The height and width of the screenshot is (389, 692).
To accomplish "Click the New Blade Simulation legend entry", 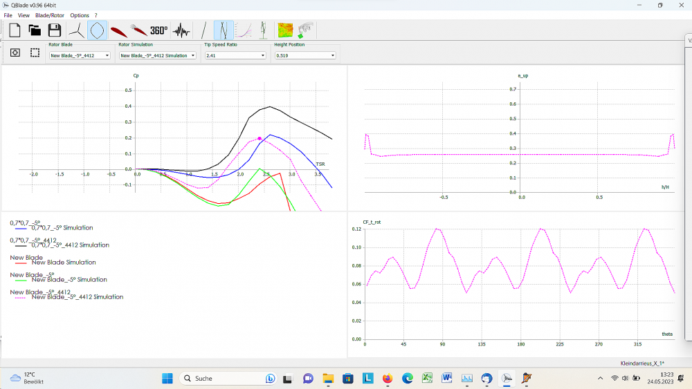I will [63, 263].
